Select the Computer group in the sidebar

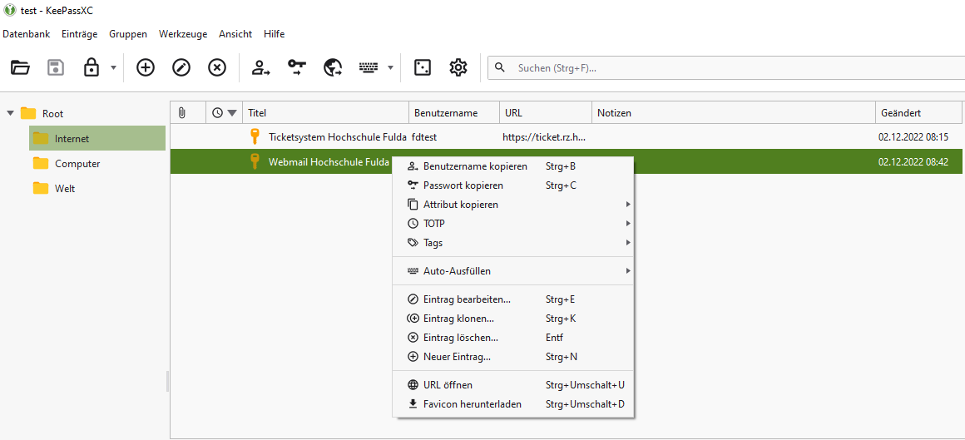click(77, 164)
